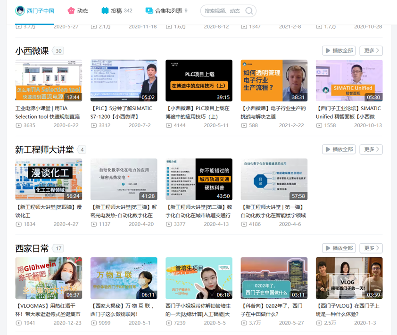Click the pink 动态 icon
The height and width of the screenshot is (335, 397).
(71, 11)
